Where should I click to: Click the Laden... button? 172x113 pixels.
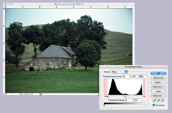[158, 83]
